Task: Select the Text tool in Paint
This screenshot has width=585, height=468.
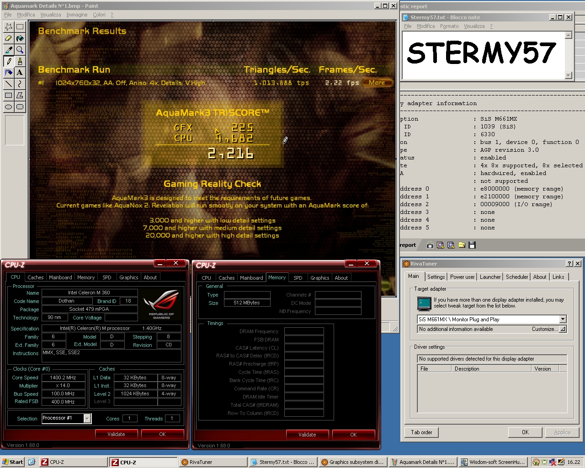Action: 20,73
